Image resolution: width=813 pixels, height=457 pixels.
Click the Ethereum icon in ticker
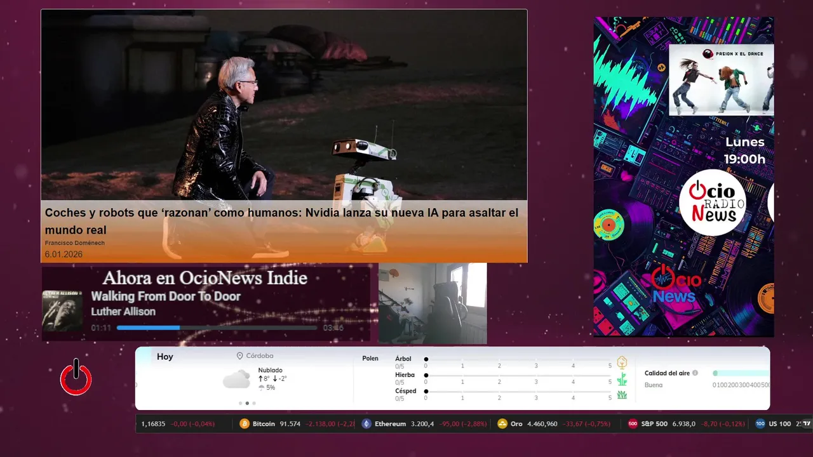tap(366, 424)
